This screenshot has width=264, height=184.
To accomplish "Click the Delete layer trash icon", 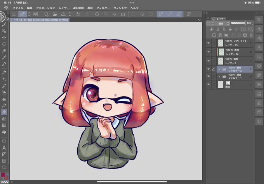I will (251, 35).
